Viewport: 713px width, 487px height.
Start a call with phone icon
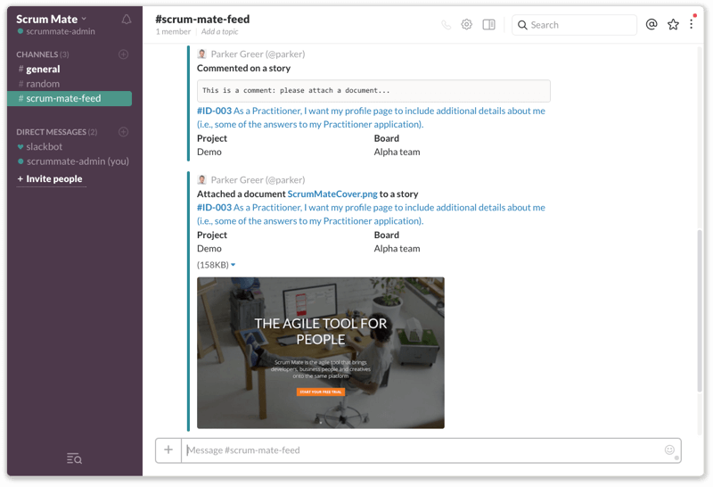pyautogui.click(x=447, y=25)
